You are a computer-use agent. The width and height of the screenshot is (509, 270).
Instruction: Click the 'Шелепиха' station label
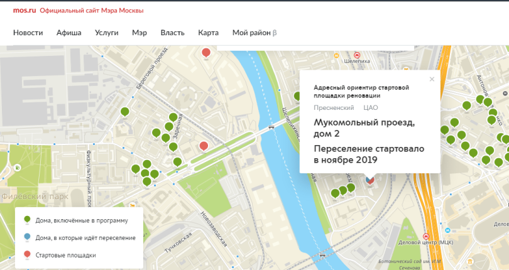(x=357, y=61)
